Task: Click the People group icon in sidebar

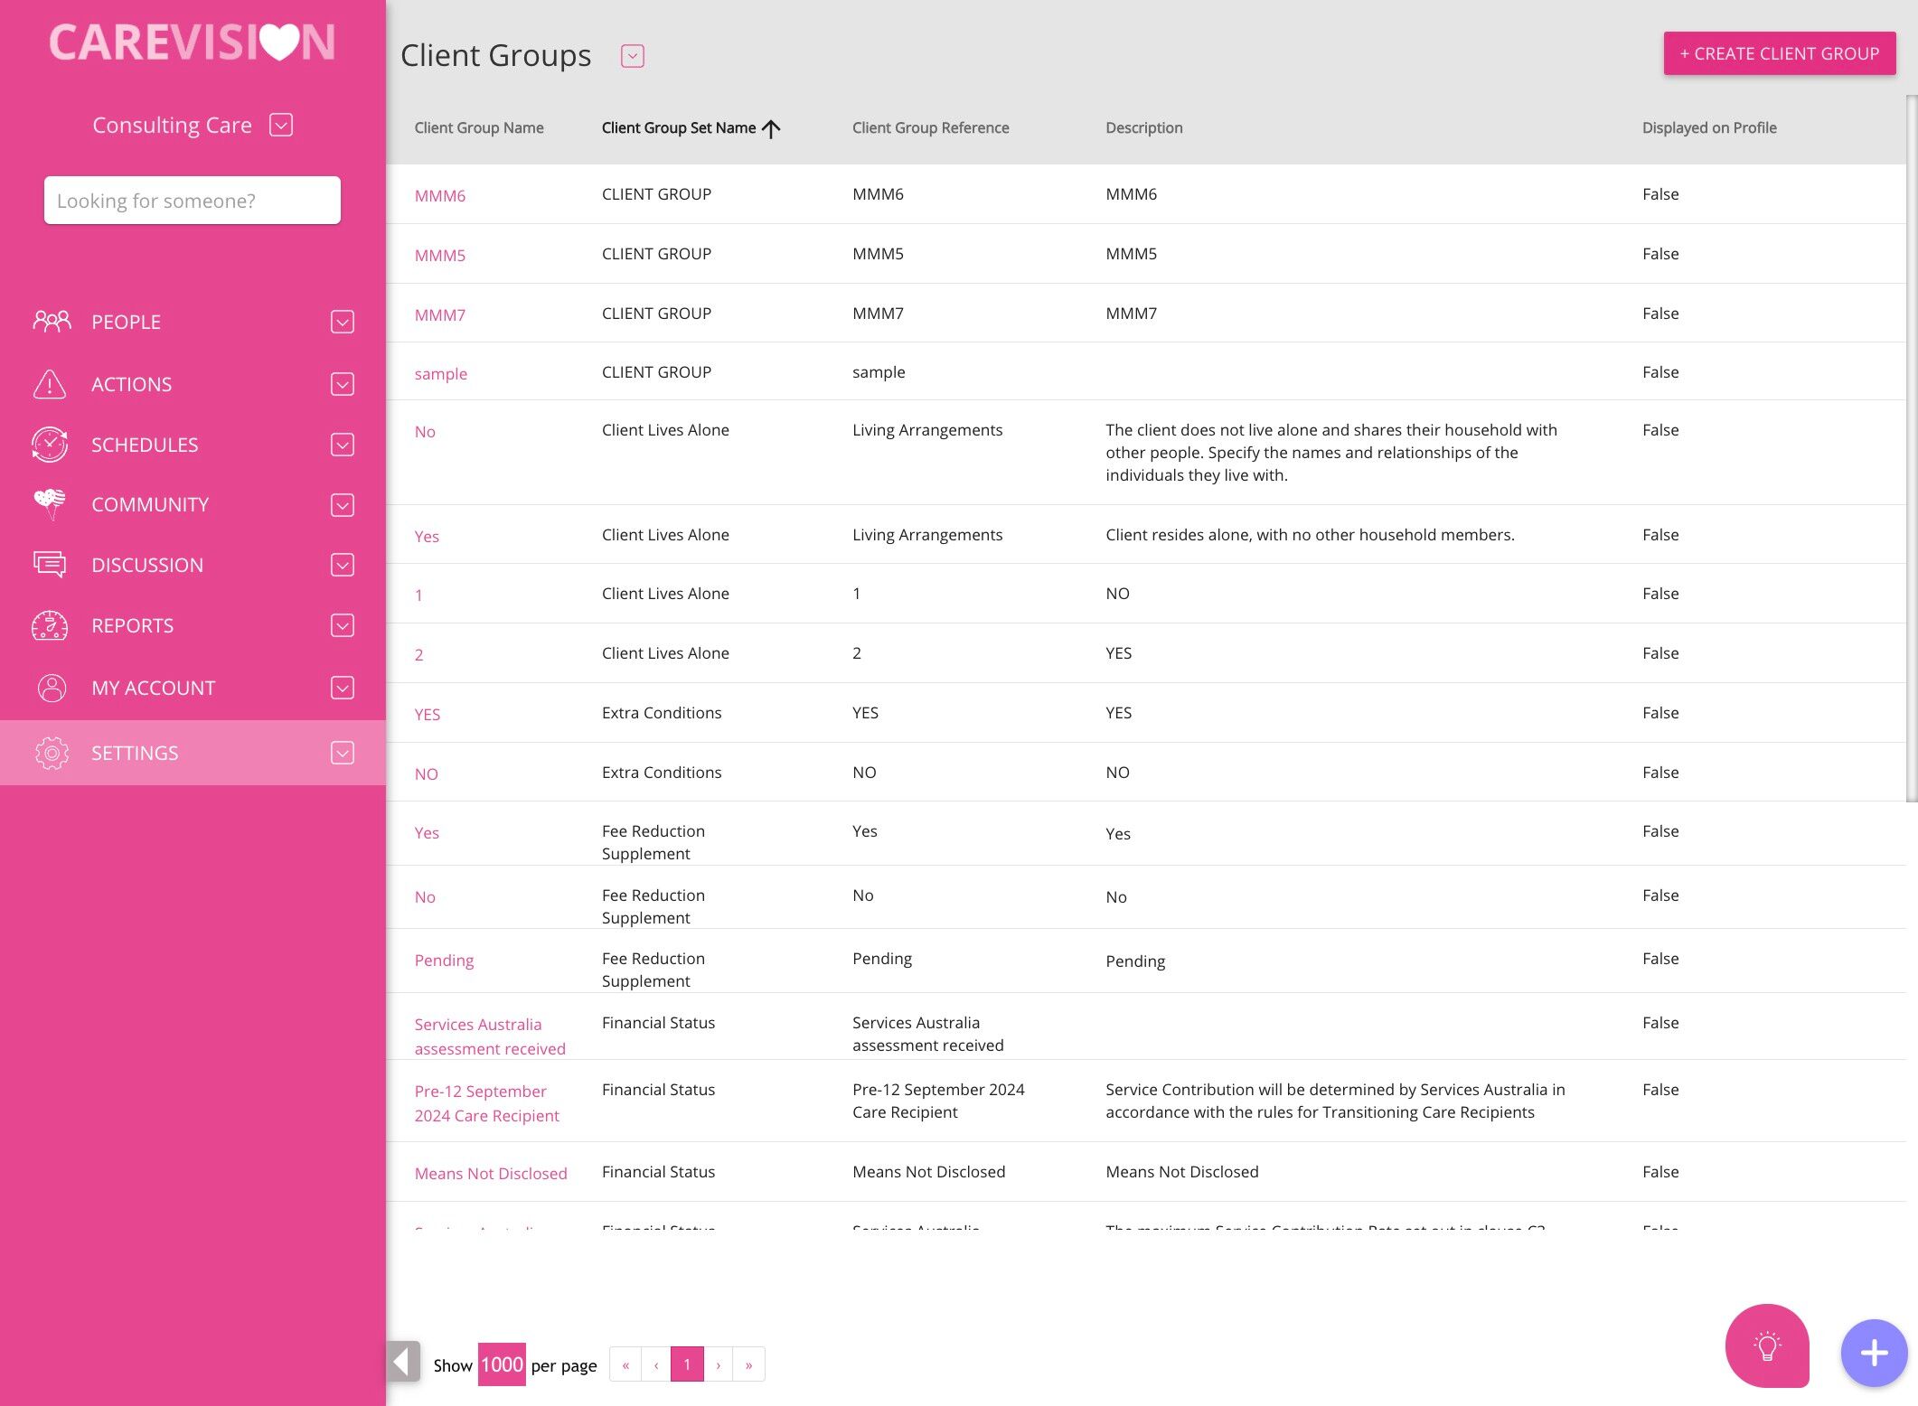Action: click(52, 321)
